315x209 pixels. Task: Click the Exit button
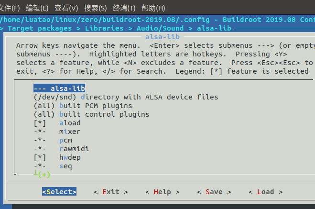111,192
